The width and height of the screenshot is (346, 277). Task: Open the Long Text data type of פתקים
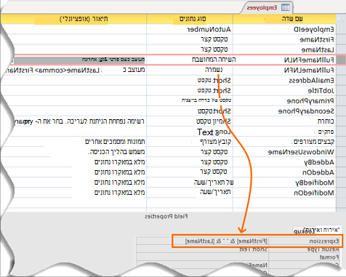point(190,132)
